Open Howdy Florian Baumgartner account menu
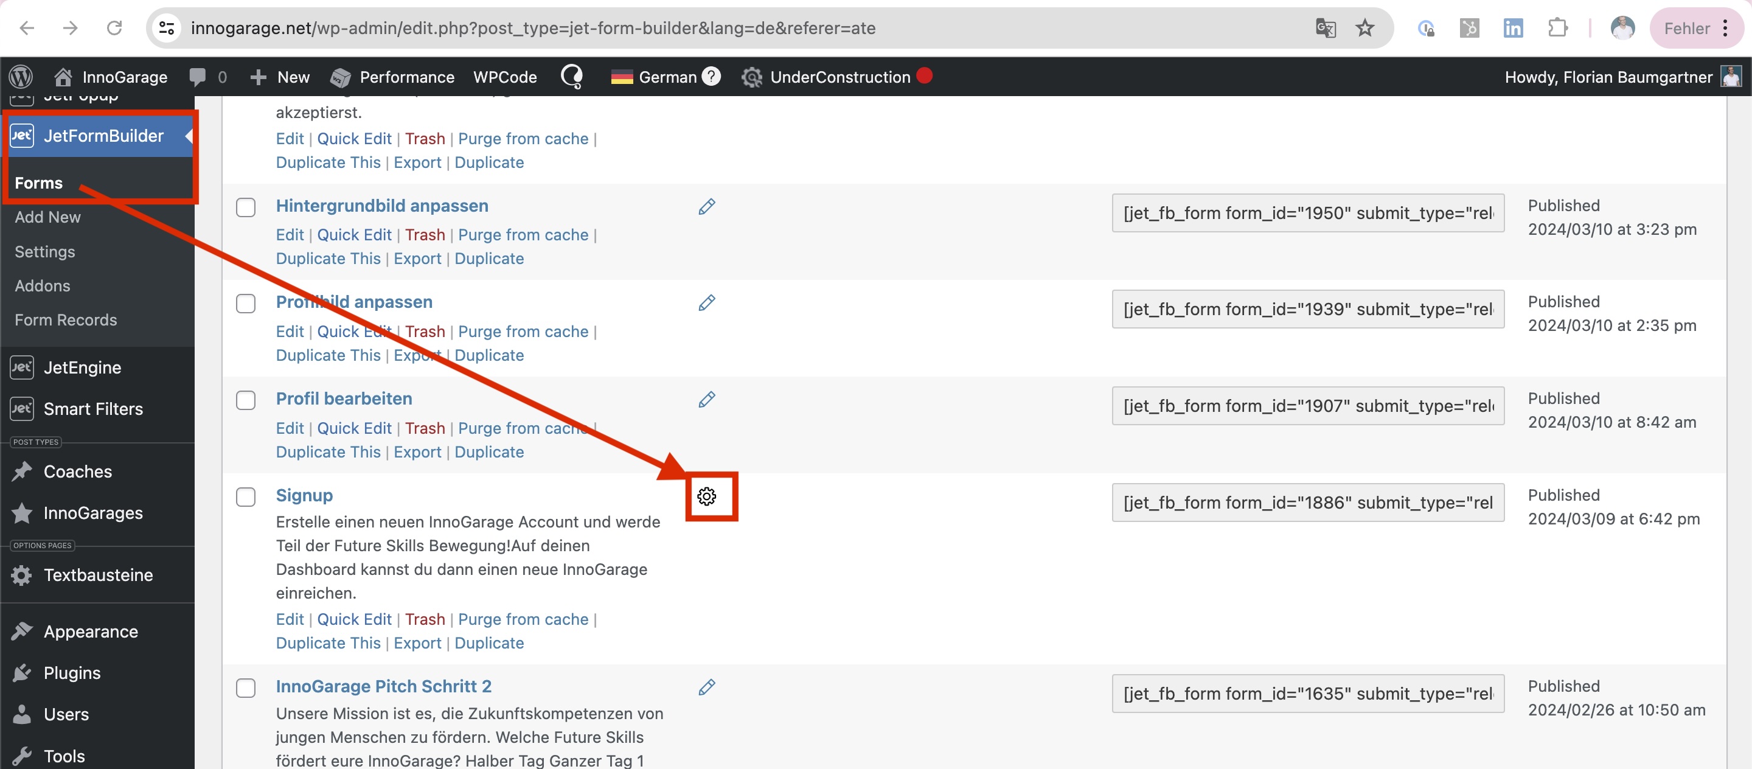The height and width of the screenshot is (769, 1752). click(x=1623, y=77)
